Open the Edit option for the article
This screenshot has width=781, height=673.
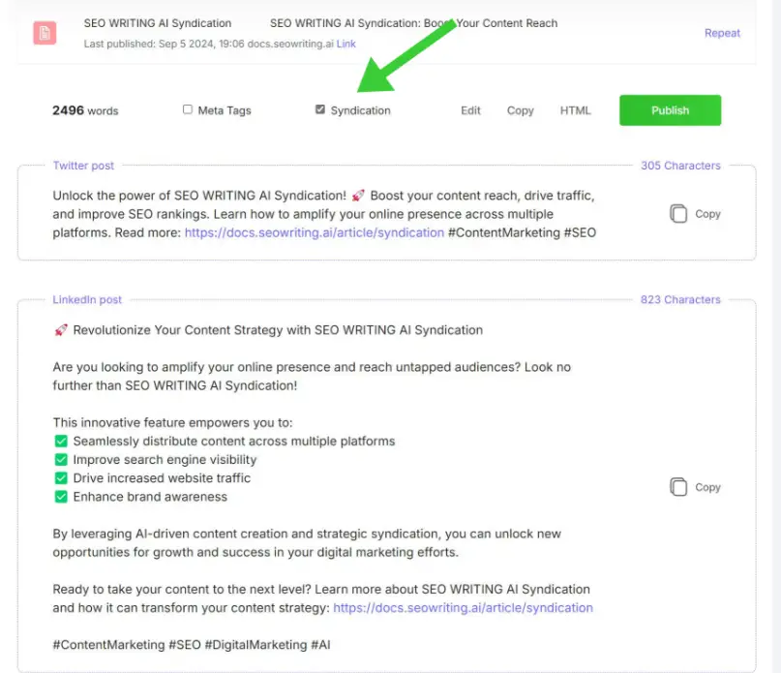pos(470,110)
